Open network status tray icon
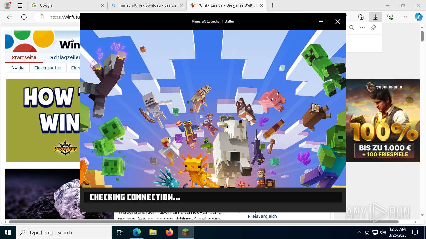The image size is (426, 239). [375, 232]
